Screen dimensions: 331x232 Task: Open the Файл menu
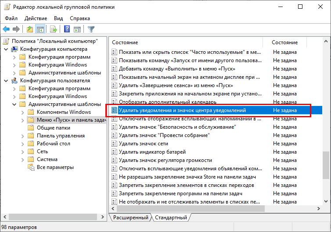coord(11,18)
